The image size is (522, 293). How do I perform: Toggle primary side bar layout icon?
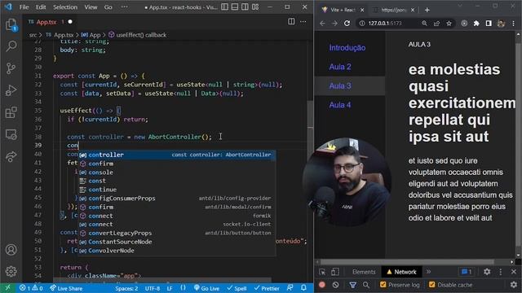[x=225, y=7]
